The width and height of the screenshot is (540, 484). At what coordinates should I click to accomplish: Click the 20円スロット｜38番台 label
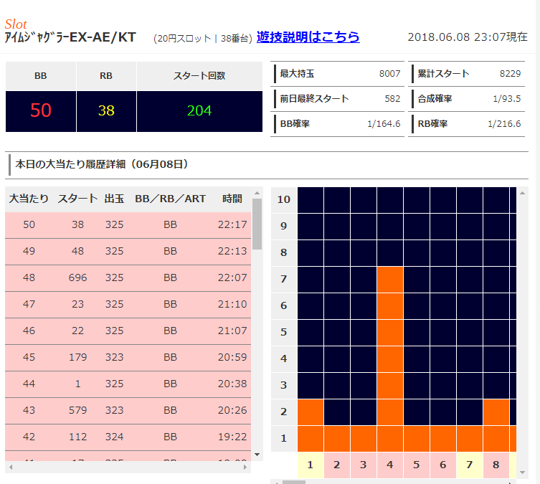[203, 38]
